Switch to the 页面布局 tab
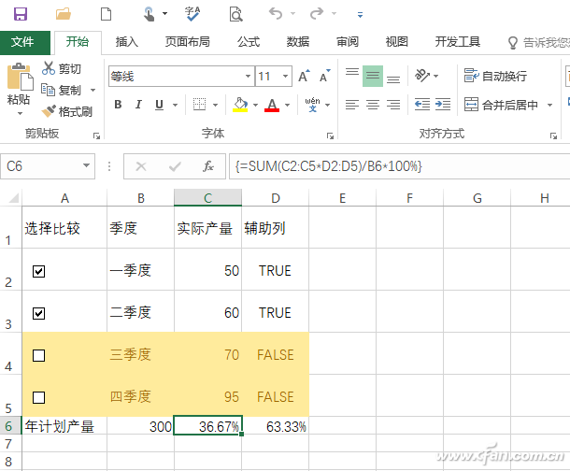This screenshot has height=471, width=570. [187, 42]
